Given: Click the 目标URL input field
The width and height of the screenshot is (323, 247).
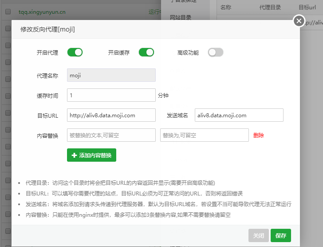Looking at the screenshot, I should point(111,115).
